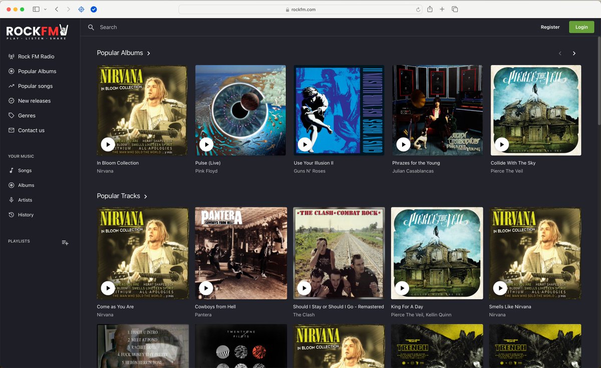Open Popular songs in sidebar

coord(35,86)
